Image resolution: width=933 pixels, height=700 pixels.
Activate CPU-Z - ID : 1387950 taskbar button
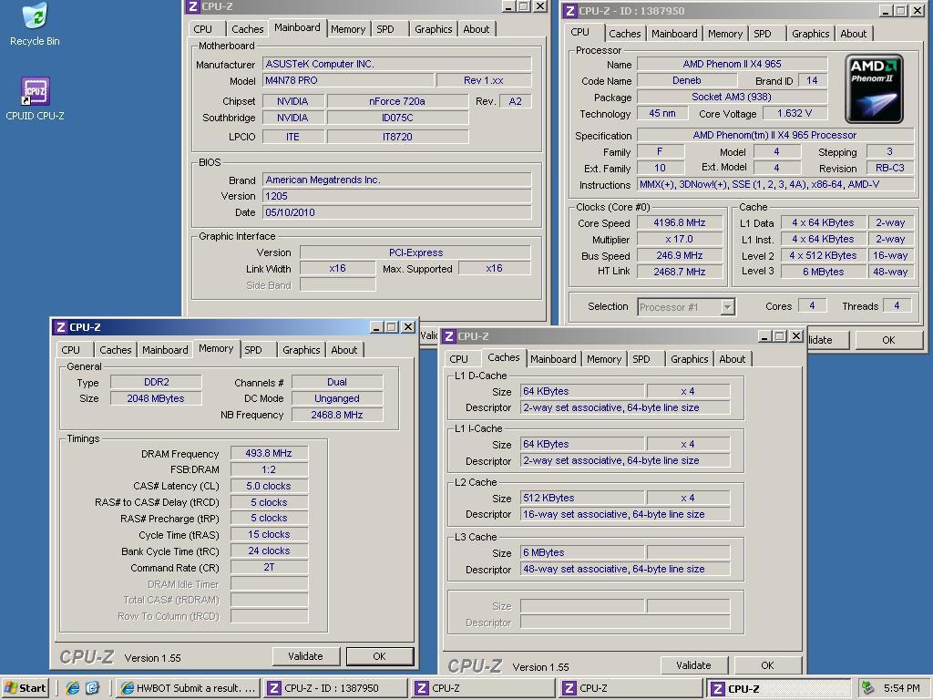tap(335, 688)
